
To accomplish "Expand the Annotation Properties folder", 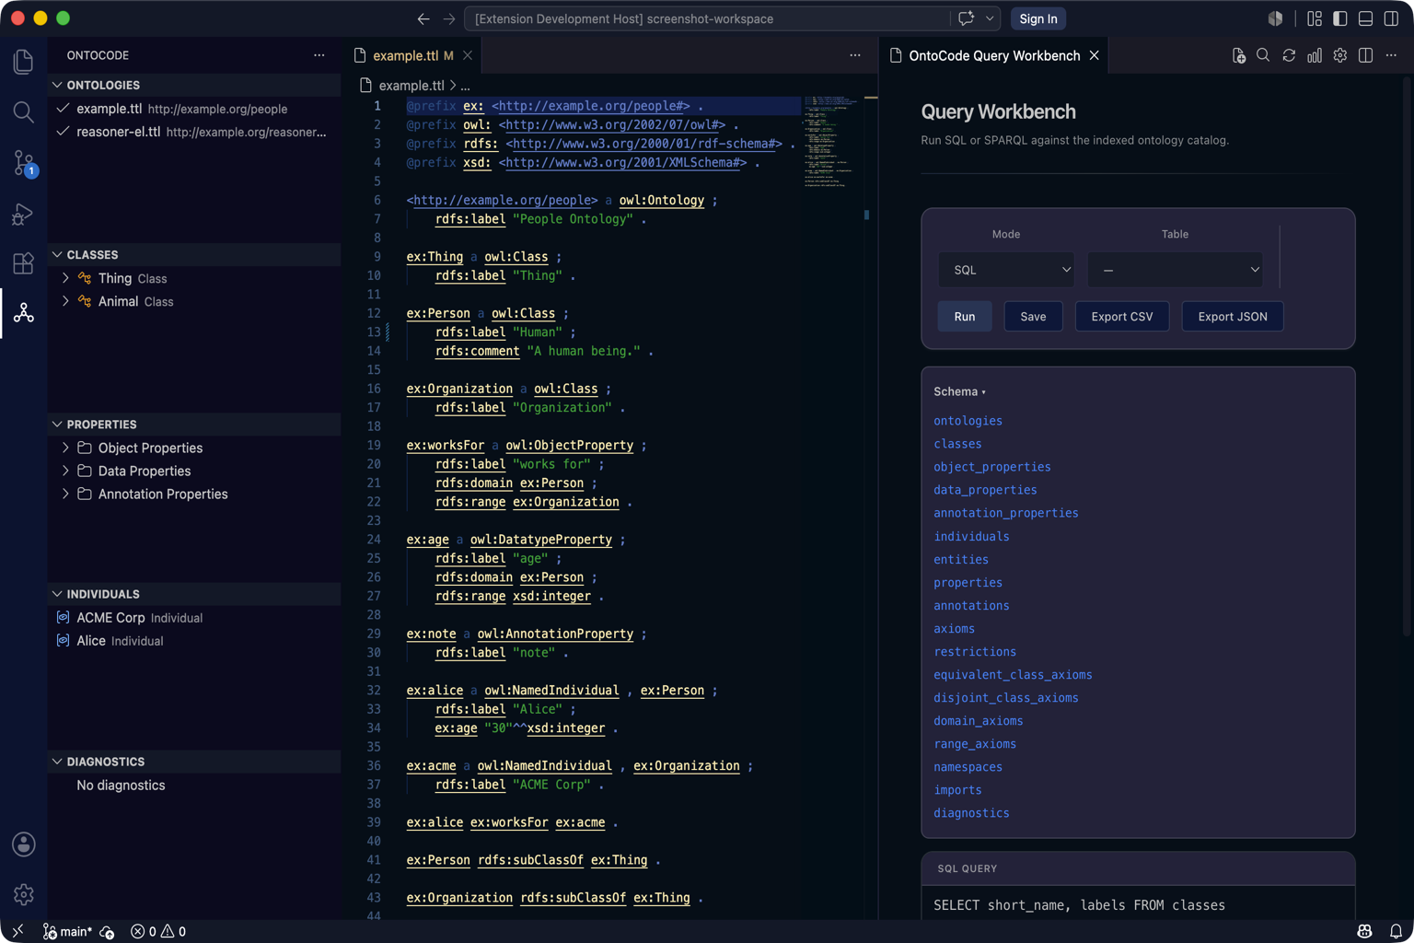I will [65, 494].
